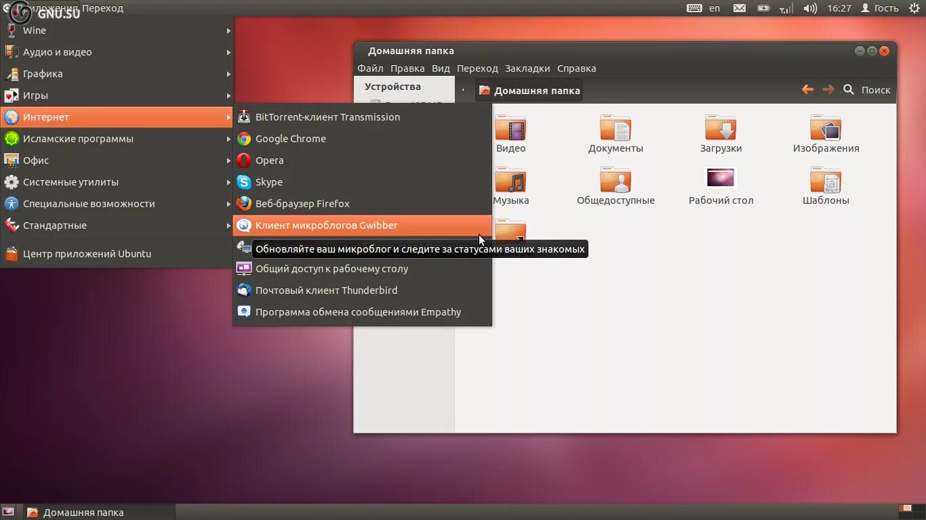This screenshot has height=520, width=926.
Task: Select the "Общедоступные" folder
Action: (x=616, y=186)
